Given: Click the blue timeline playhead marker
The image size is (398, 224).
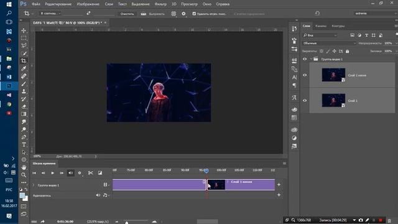Looking at the screenshot, I should click(206, 170).
